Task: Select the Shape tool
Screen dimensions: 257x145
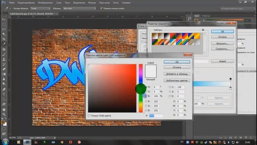Action: 4,104
